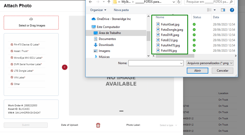Click the refresh button in address bar
245x135 pixels.
(x=179, y=2)
